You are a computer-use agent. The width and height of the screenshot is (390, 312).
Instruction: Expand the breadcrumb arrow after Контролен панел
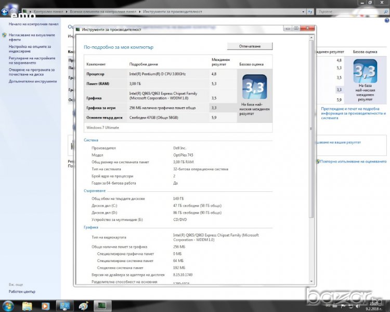[67, 11]
